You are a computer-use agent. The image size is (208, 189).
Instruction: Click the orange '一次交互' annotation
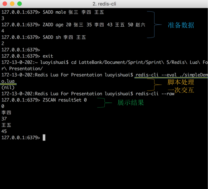(181, 90)
